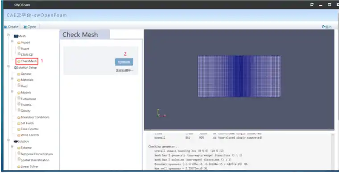Collapse the Scheme folder node

point(12,147)
